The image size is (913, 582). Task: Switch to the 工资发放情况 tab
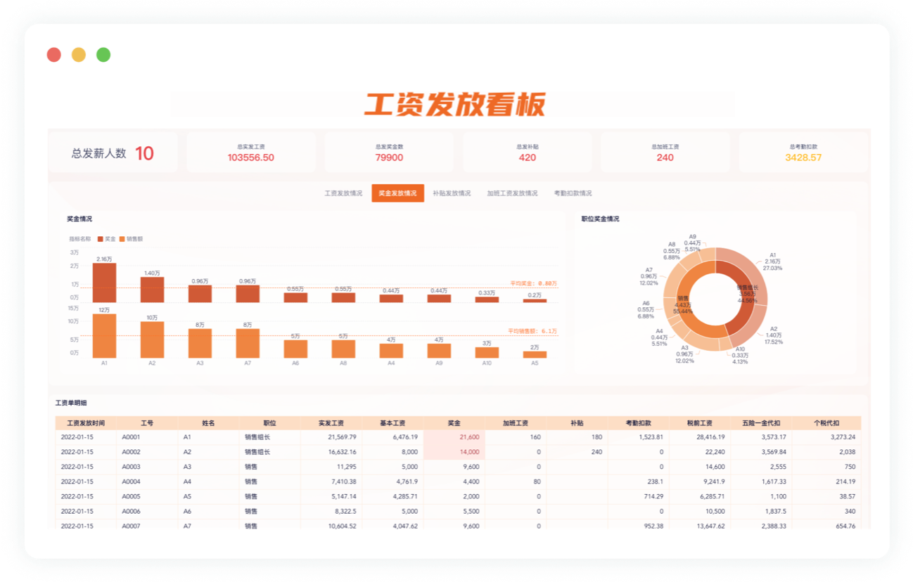pyautogui.click(x=343, y=193)
